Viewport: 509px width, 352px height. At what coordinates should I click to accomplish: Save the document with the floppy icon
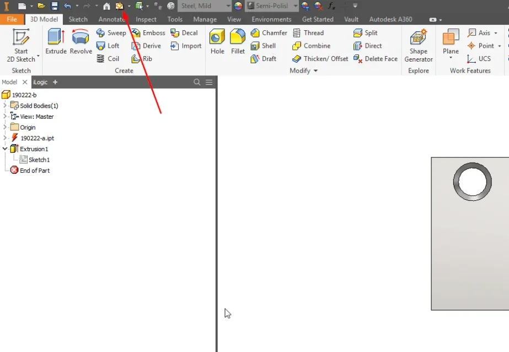click(x=55, y=6)
